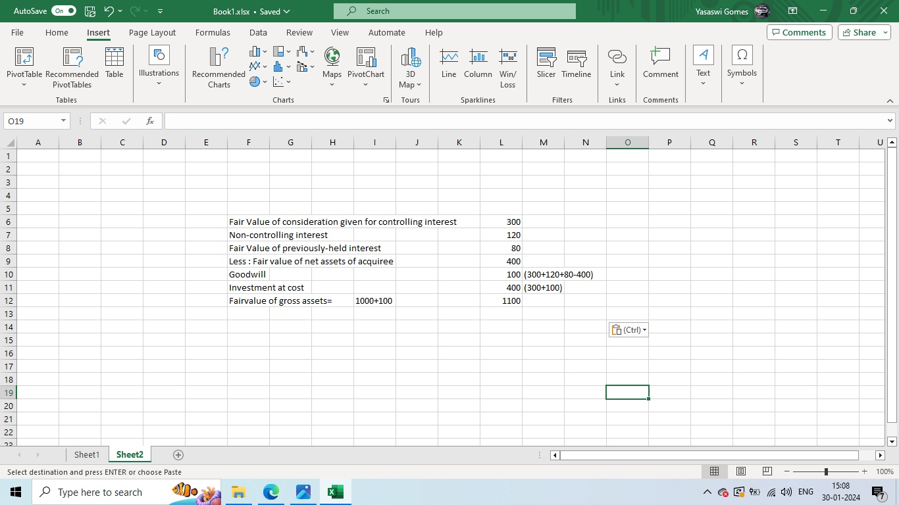This screenshot has height=505, width=899.
Task: Open the Comments pane button
Action: [x=799, y=32]
